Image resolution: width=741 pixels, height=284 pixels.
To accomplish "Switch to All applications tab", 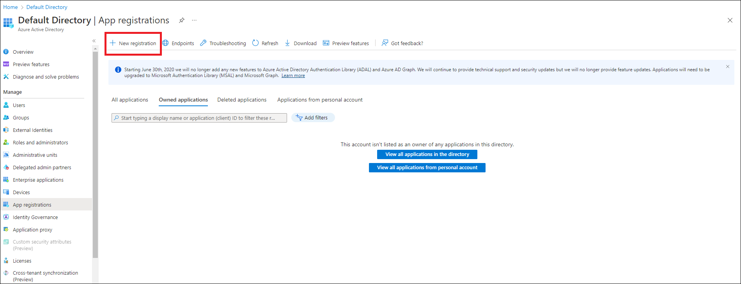I will click(x=130, y=100).
